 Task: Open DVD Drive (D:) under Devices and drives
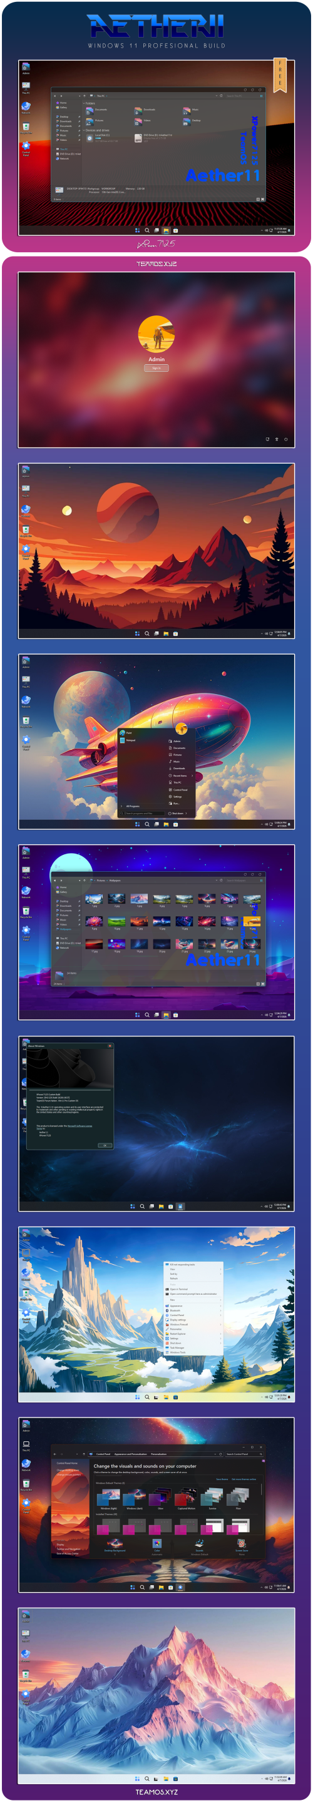point(153,138)
